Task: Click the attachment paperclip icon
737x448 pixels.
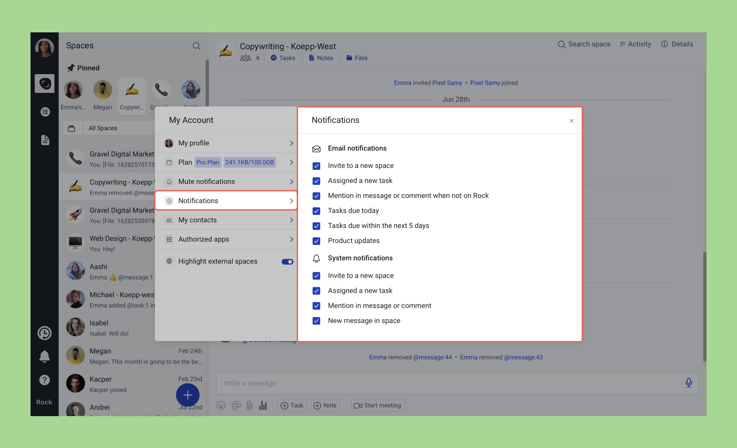Action: (249, 405)
